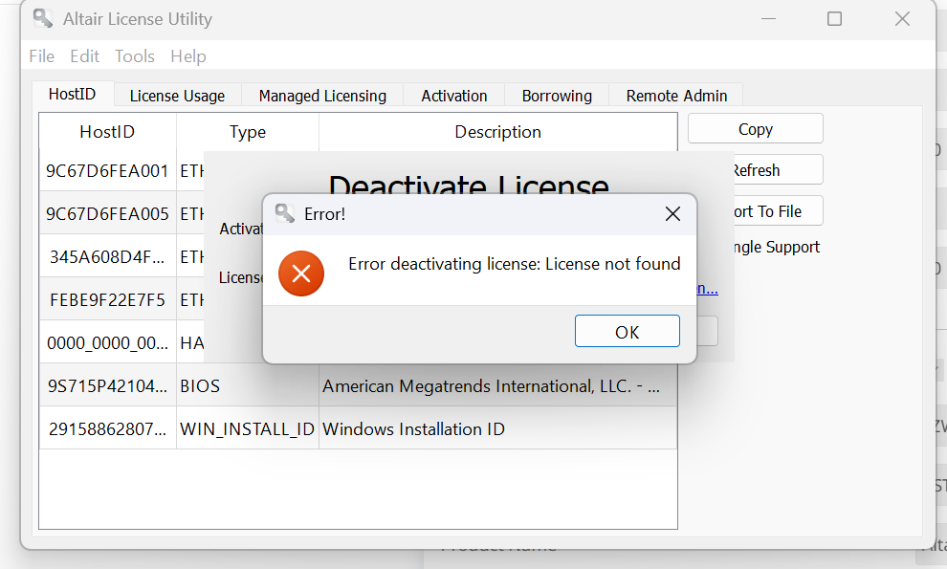Minimize the Altair License Utility window
The height and width of the screenshot is (569, 947).
point(768,19)
